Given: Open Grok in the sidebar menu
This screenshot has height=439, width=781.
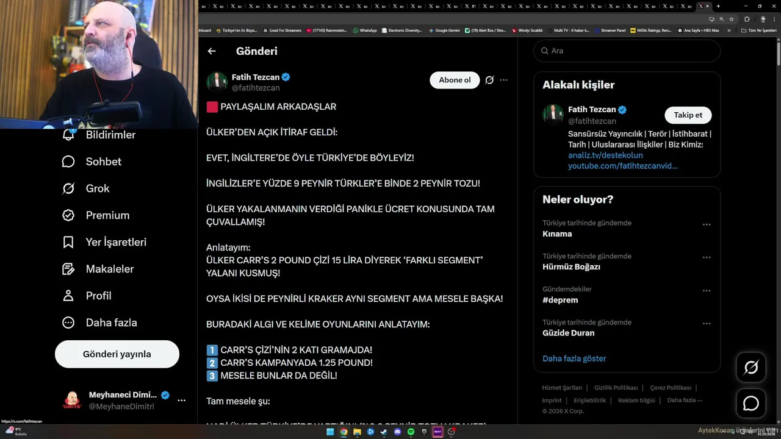Looking at the screenshot, I should click(85, 188).
